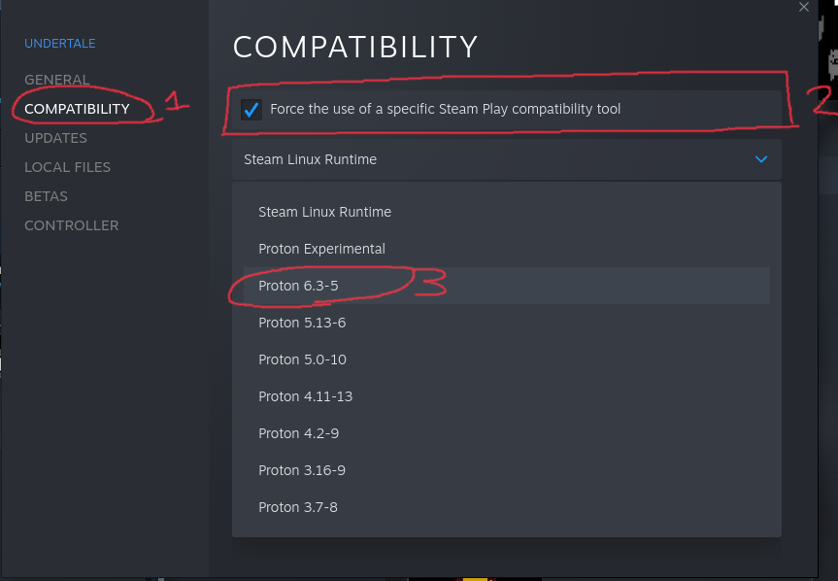Uncheck the Force Steam Play compatibility checkbox
The width and height of the screenshot is (838, 581).
[251, 110]
